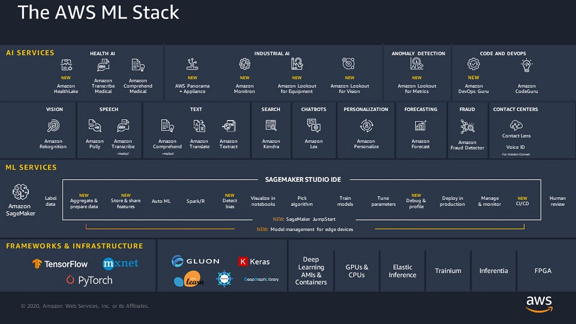This screenshot has width=576, height=324.
Task: Select the Amazon Forecast chart icon
Action: (421, 126)
